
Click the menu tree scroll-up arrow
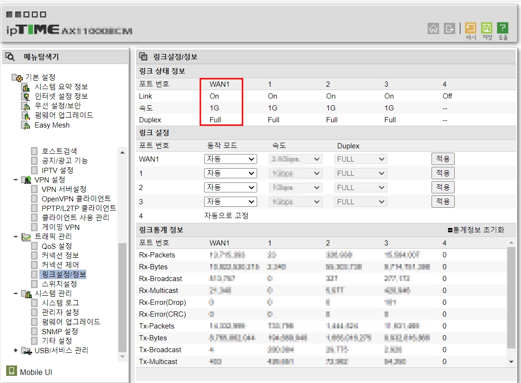[122, 153]
